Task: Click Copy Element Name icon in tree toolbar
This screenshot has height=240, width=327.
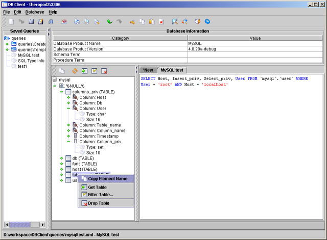Action: pyautogui.click(x=61, y=71)
